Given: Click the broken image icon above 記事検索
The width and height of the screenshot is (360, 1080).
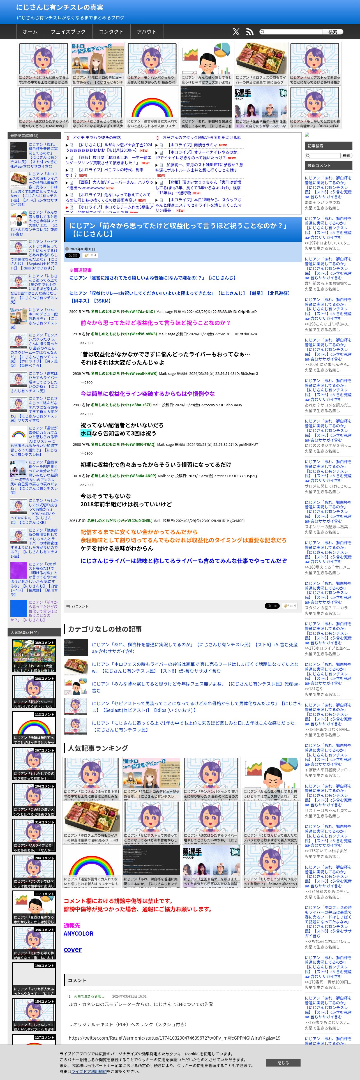Looking at the screenshot, I should click(307, 135).
